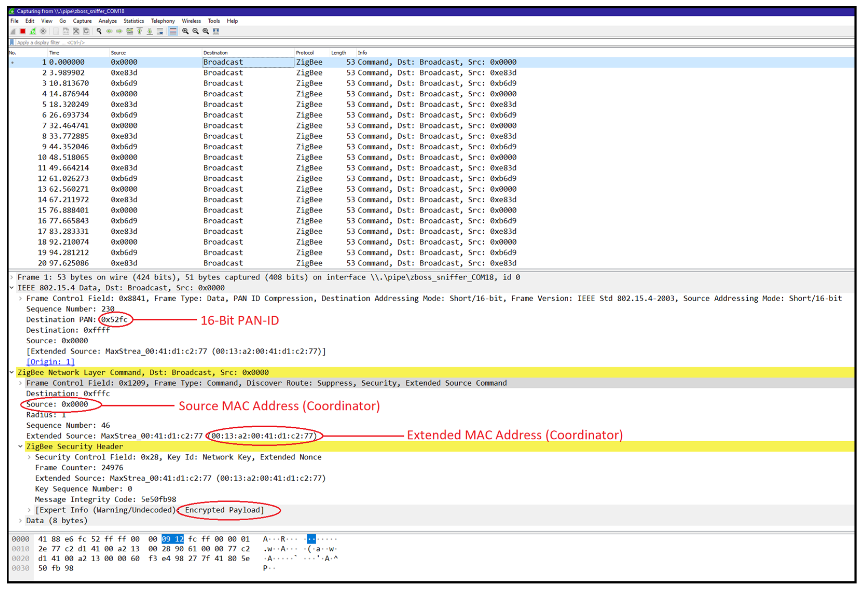Collapse the ZigBee Security Header section
This screenshot has width=862, height=591.
point(20,447)
